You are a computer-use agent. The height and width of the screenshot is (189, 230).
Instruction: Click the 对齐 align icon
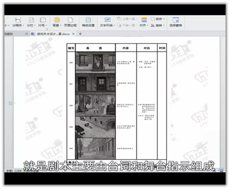144,20
